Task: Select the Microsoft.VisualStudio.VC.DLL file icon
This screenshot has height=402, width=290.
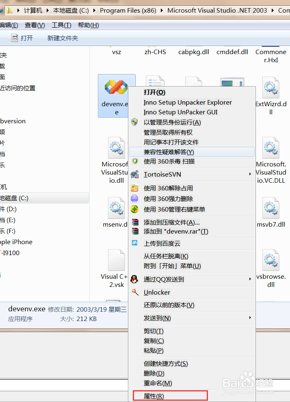Action: (271, 148)
